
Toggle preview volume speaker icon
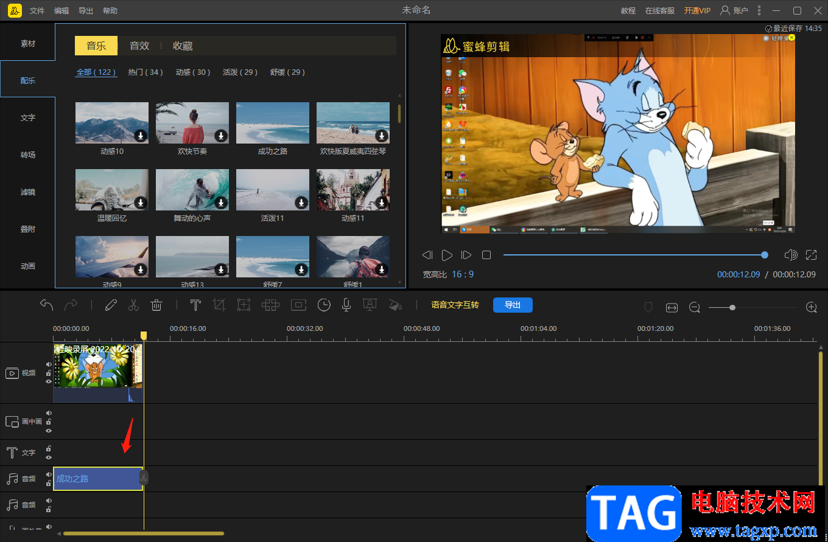[x=791, y=255]
